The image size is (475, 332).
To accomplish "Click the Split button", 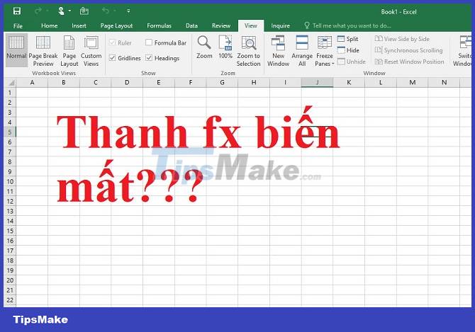I will pos(348,39).
